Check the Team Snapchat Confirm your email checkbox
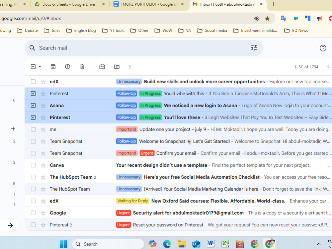The height and width of the screenshot is (249, 332). pyautogui.click(x=33, y=153)
